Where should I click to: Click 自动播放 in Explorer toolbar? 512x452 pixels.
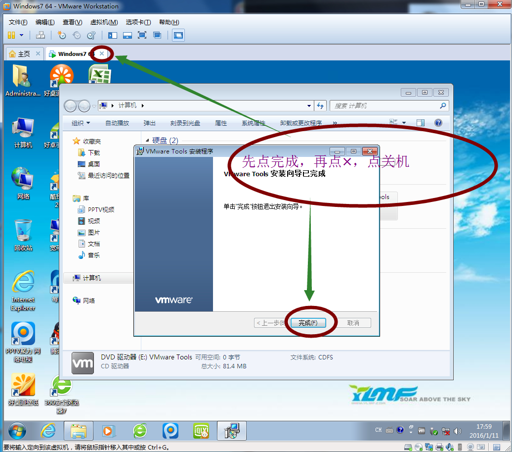tap(117, 123)
